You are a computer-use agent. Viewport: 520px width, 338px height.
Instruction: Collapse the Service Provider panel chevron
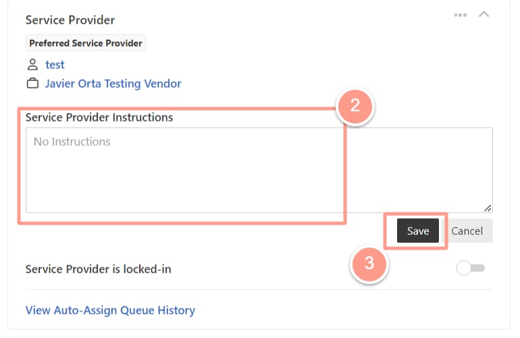(484, 14)
